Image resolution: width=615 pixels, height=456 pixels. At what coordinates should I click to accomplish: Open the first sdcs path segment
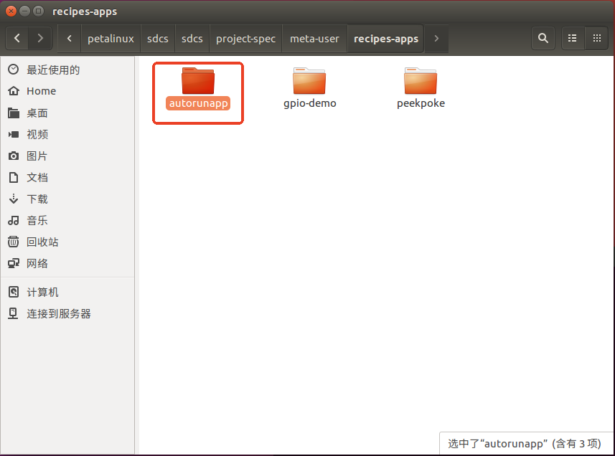pos(158,39)
